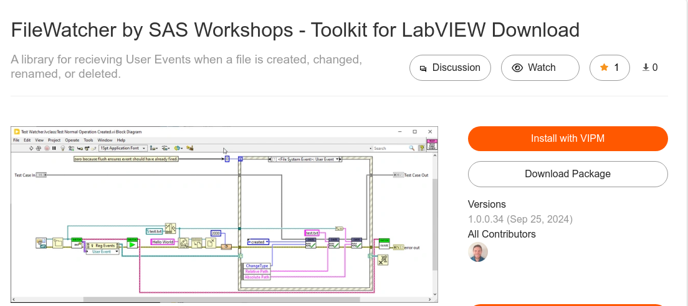Viewport: 688px width, 306px height.
Task: Select the 'Hello World' string constant
Action: (x=163, y=242)
